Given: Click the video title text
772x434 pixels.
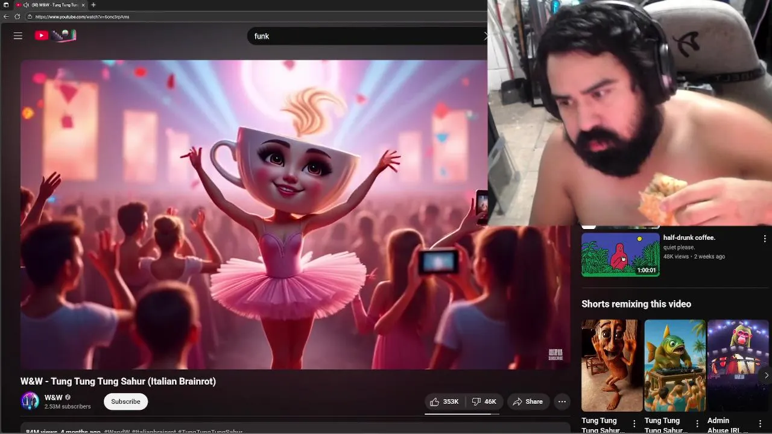Looking at the screenshot, I should 118,381.
